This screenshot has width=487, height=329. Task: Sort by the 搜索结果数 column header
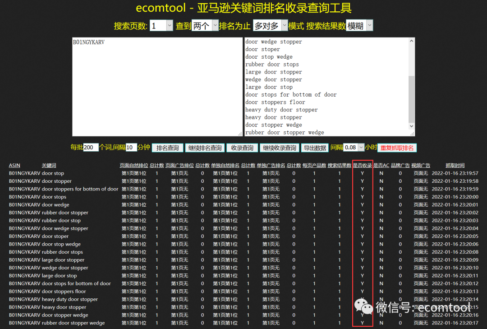pyautogui.click(x=340, y=166)
